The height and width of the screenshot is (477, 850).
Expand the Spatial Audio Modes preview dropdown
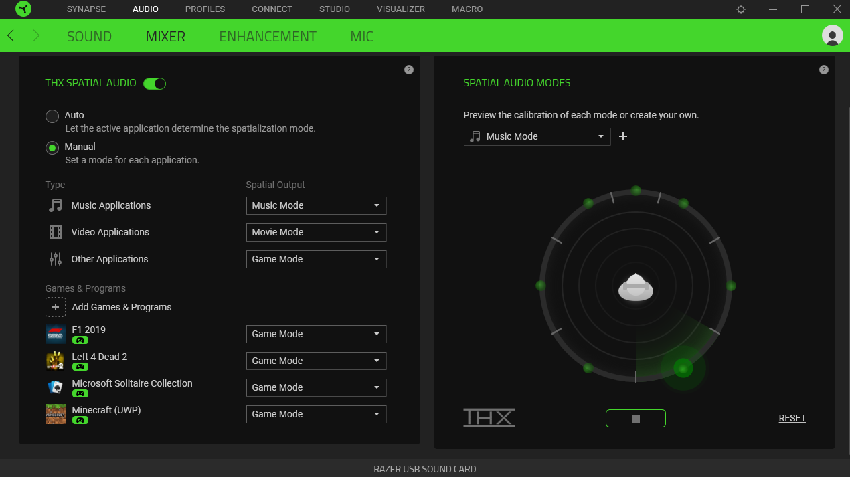[x=537, y=136]
